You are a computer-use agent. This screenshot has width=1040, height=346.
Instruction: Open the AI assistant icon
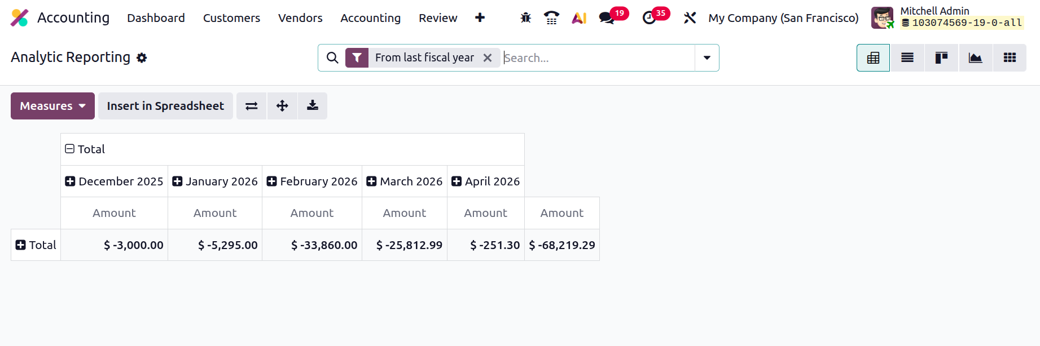tap(579, 18)
